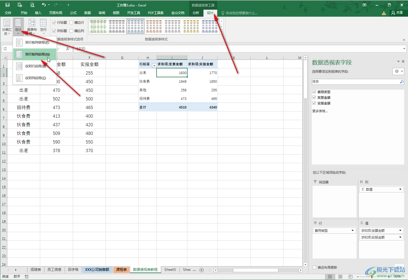
Task: Save the workbook with the floppy icon
Action: point(8,5)
